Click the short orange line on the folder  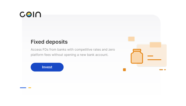point(150,56)
